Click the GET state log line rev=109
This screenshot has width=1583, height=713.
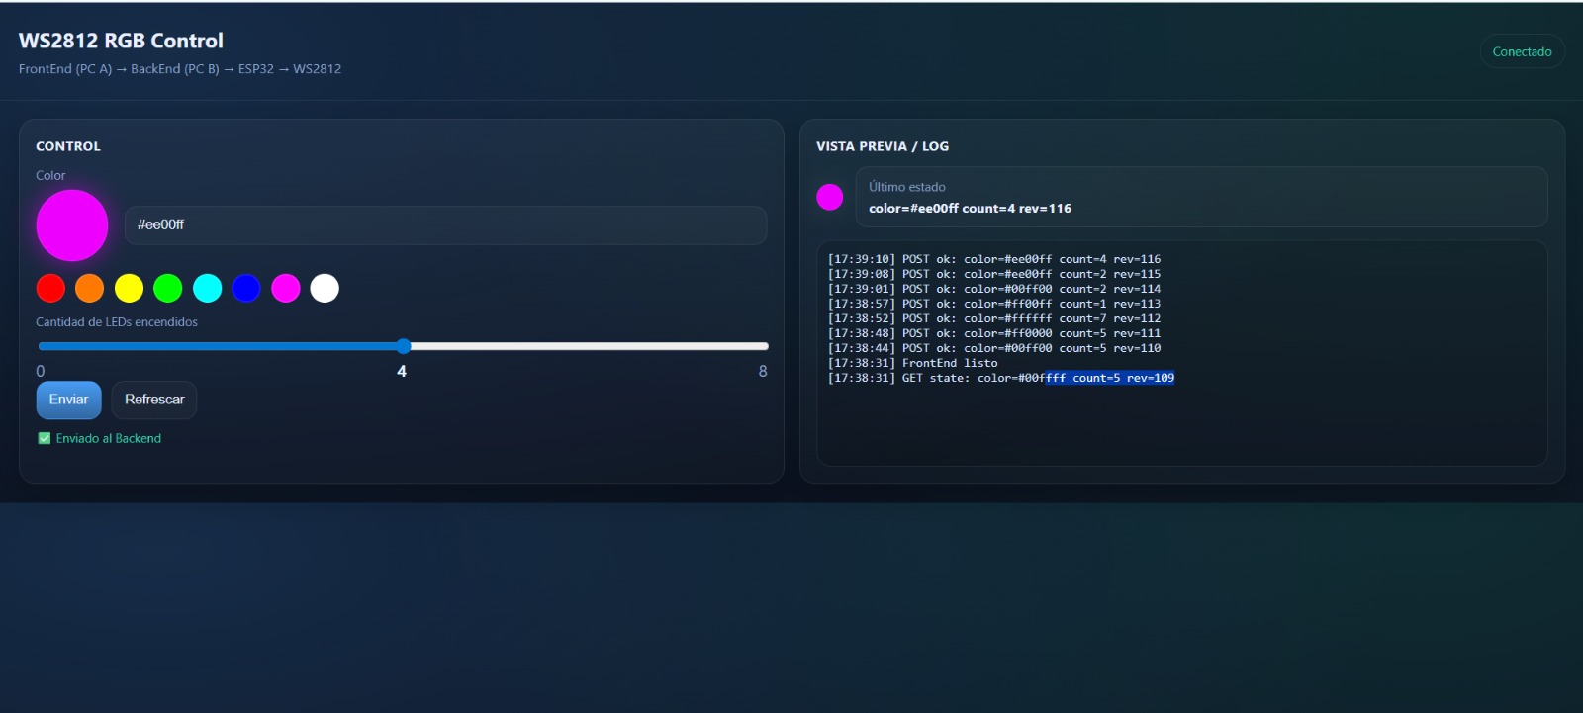pyautogui.click(x=1001, y=378)
